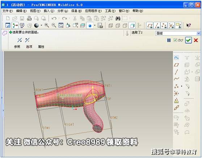Screen dimensions: 202x158
Task: Switch to No Hidden display style
Action: coord(125,25)
